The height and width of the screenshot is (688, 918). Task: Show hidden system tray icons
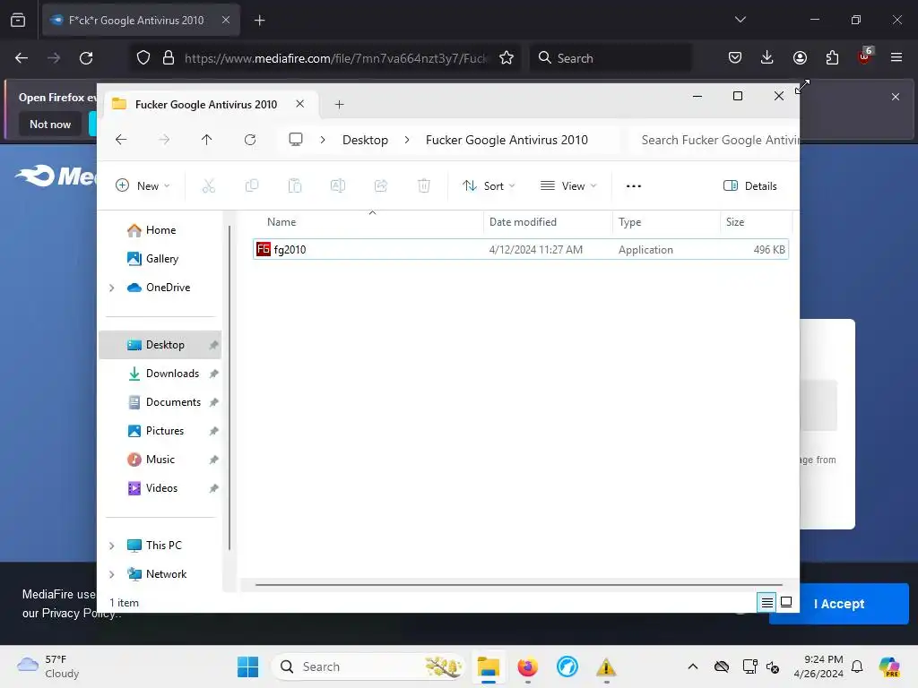693,666
